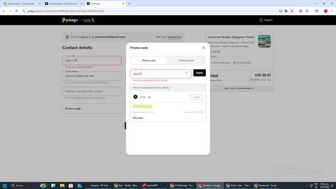Click the Support question mark icon

pos(261,20)
